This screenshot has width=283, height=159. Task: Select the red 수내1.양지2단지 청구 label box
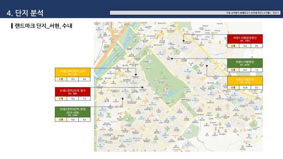[x=73, y=92]
